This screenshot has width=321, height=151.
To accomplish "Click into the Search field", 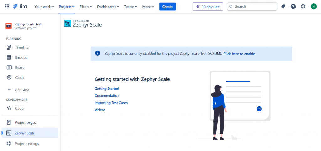I will click(x=252, y=7).
